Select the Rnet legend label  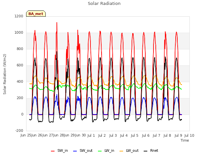pos(154,150)
